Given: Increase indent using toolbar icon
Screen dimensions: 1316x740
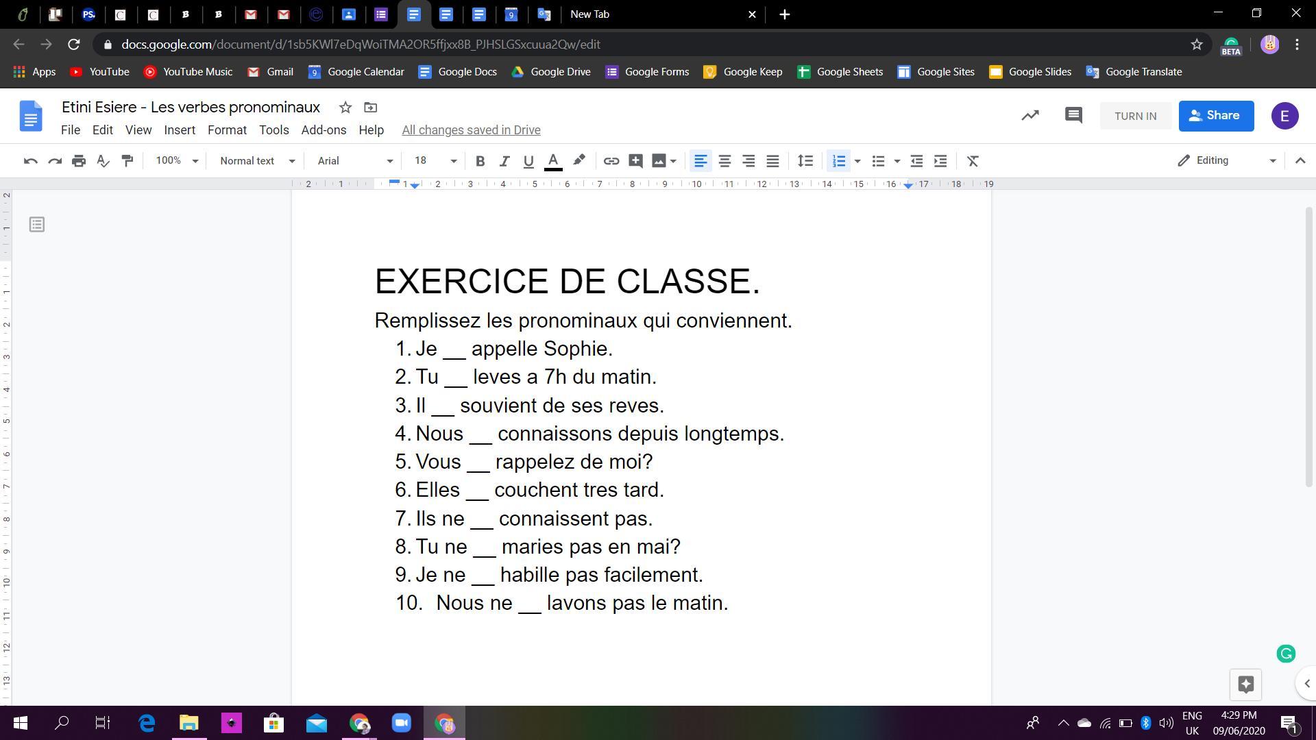Looking at the screenshot, I should pos(940,161).
